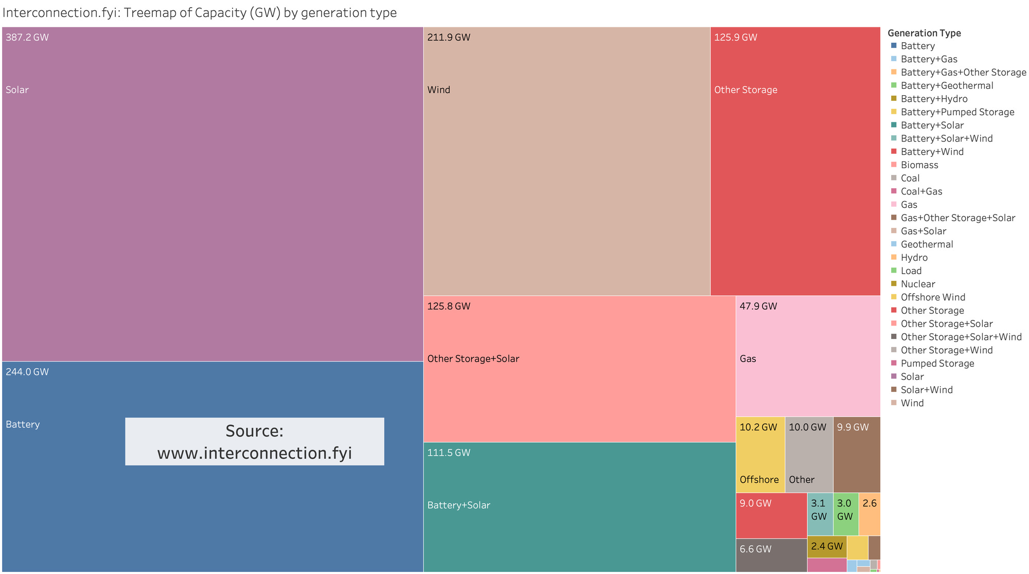Click the 2.4 GW olive tile

click(x=826, y=547)
